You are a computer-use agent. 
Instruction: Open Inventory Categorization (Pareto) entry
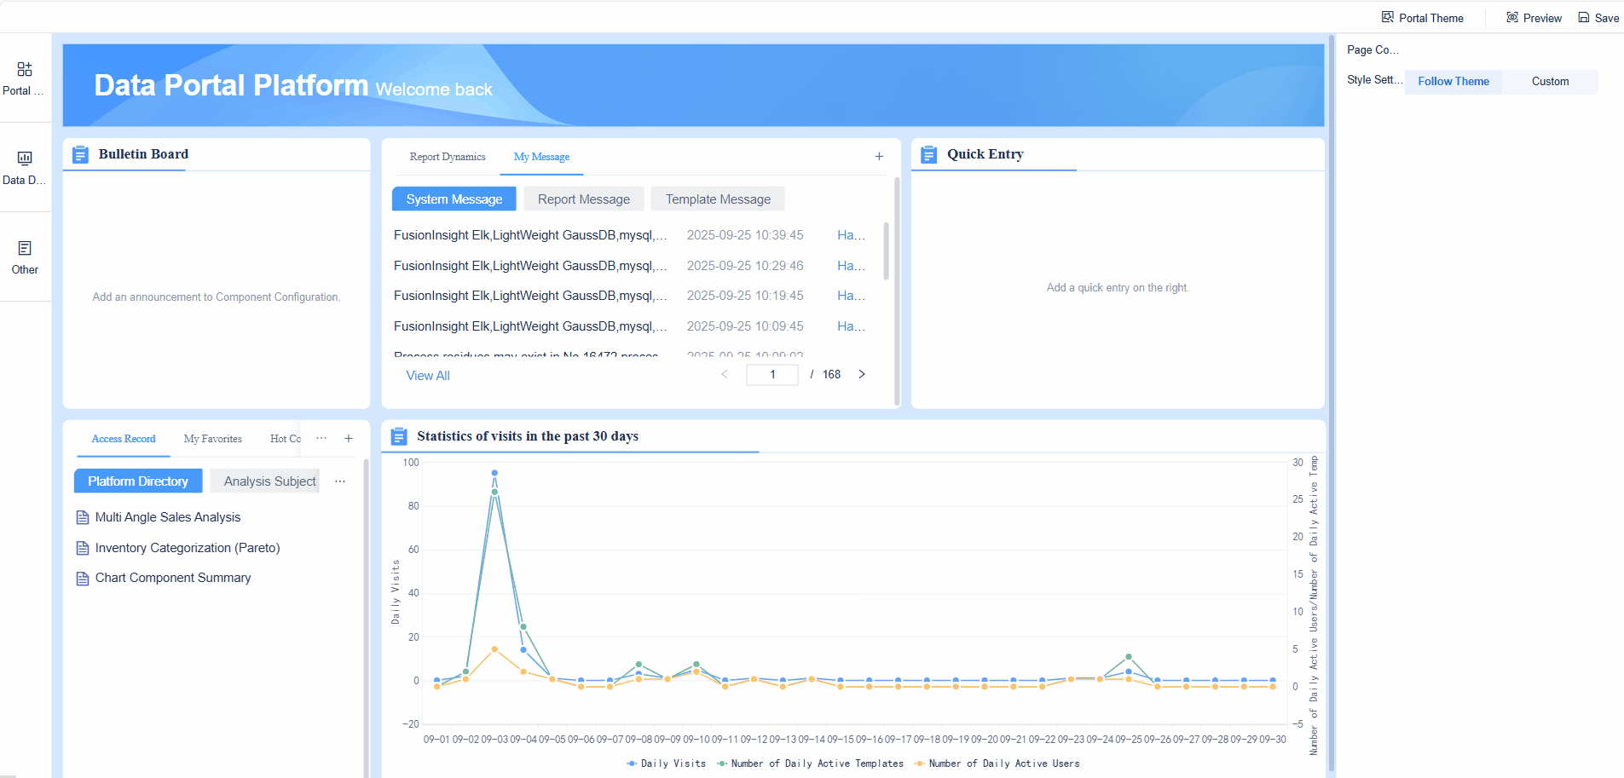pyautogui.click(x=188, y=548)
